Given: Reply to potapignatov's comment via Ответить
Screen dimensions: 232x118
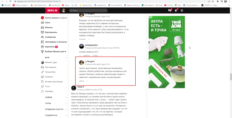Looking at the screenshot, I should [x=87, y=56].
